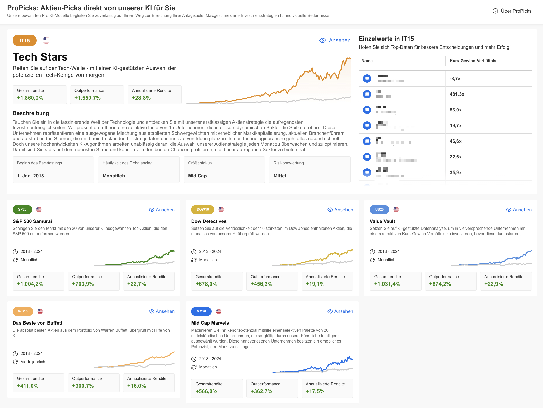Click the stock icon in the 19,7x row
Screen dimensions: 543x408
(x=367, y=126)
